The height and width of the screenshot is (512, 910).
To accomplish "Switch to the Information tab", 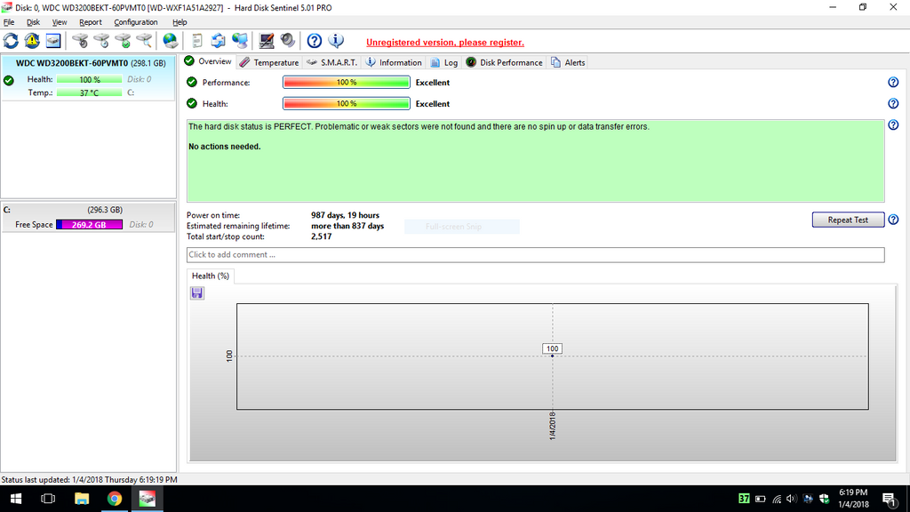I will click(394, 63).
